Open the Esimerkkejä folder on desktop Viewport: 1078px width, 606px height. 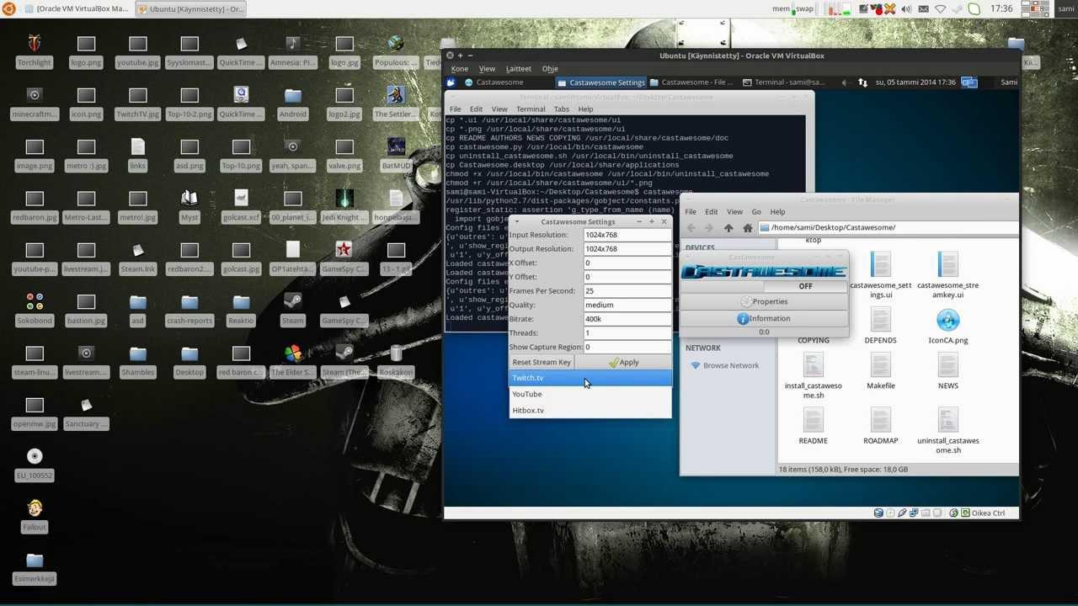click(35, 561)
